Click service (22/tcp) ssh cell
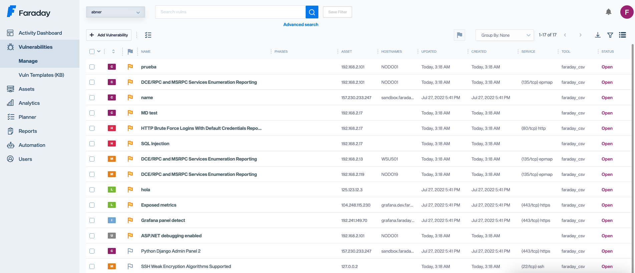The width and height of the screenshot is (635, 273). [x=533, y=266]
